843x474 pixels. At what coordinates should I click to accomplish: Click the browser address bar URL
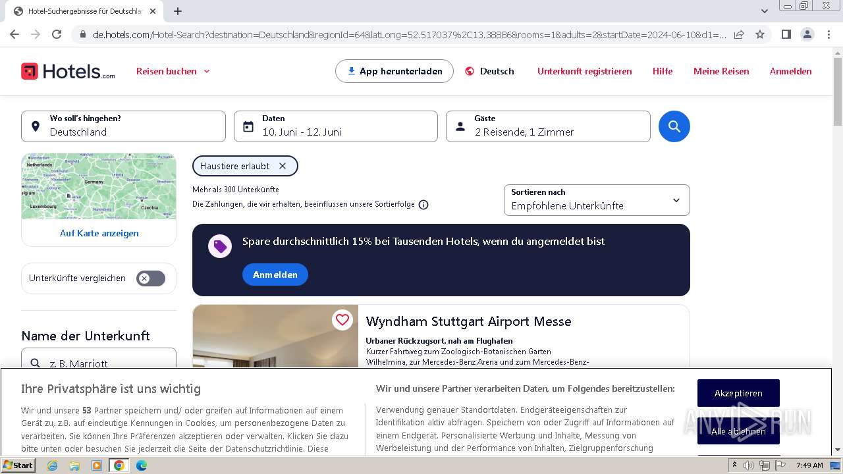click(x=410, y=34)
